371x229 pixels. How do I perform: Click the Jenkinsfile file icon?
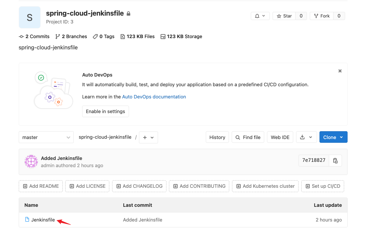pyautogui.click(x=27, y=220)
